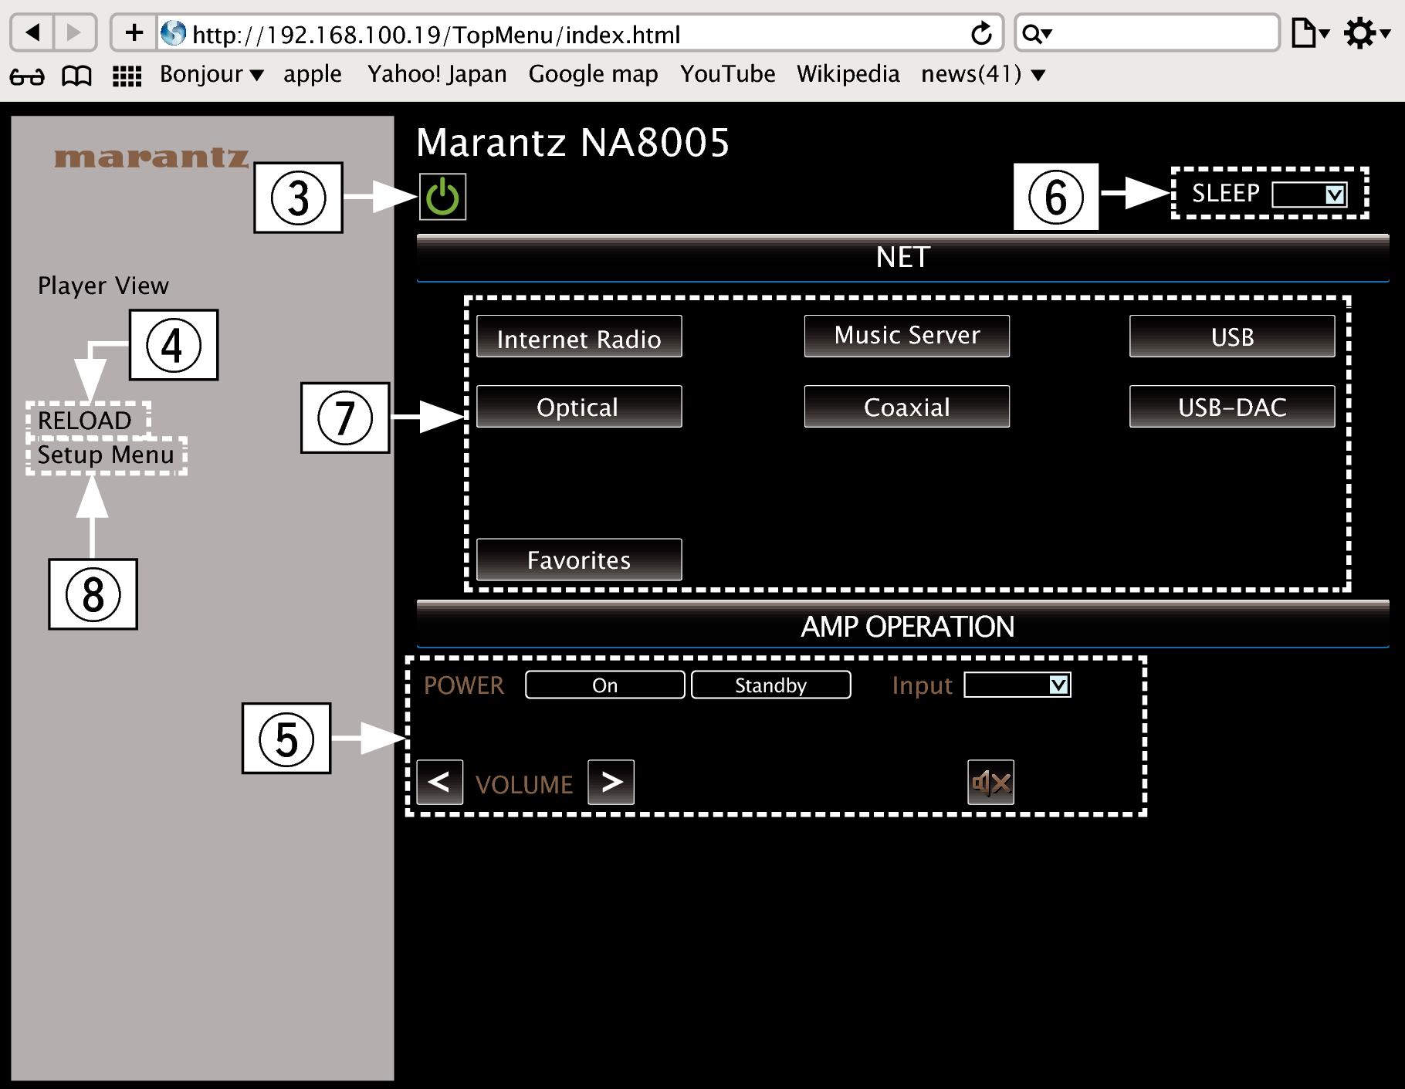Click the Marantz NA8005 title
This screenshot has width=1405, height=1089.
pos(573,143)
